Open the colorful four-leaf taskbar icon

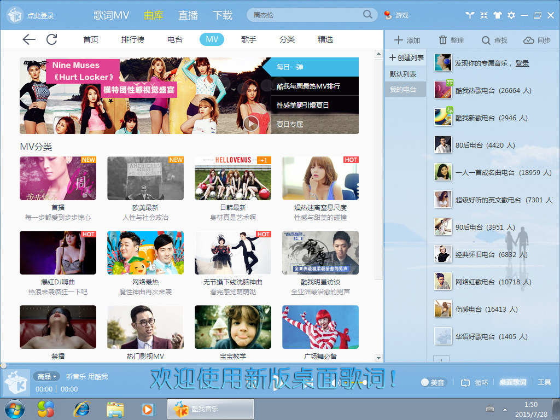pos(46,409)
